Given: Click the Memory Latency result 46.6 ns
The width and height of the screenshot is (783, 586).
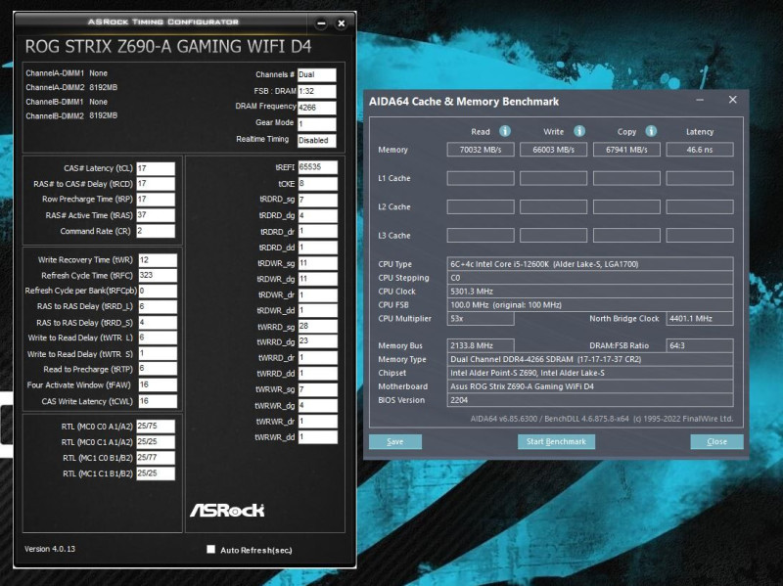Looking at the screenshot, I should (x=700, y=150).
